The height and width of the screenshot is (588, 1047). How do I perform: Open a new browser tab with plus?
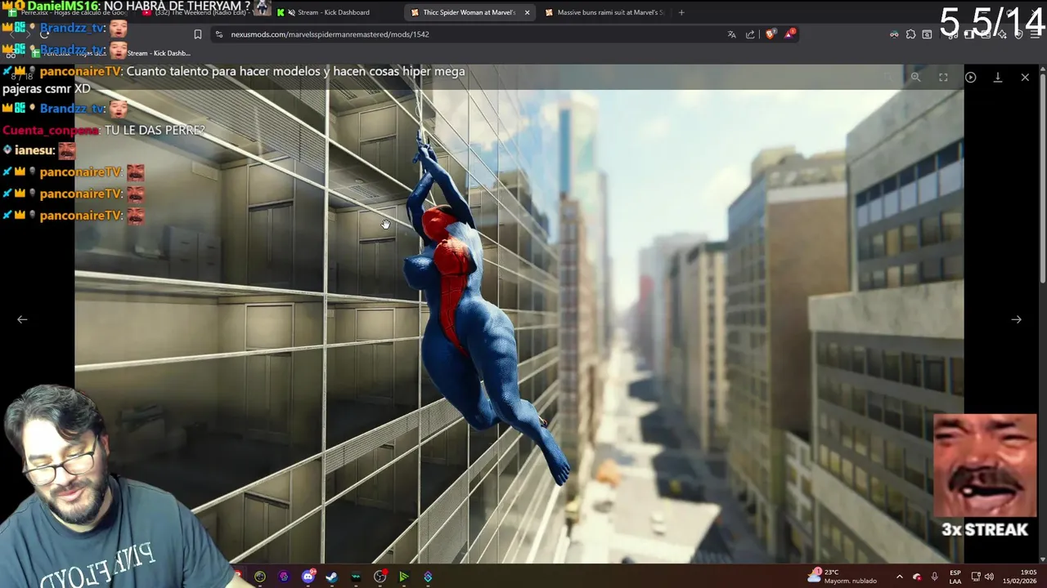(681, 12)
